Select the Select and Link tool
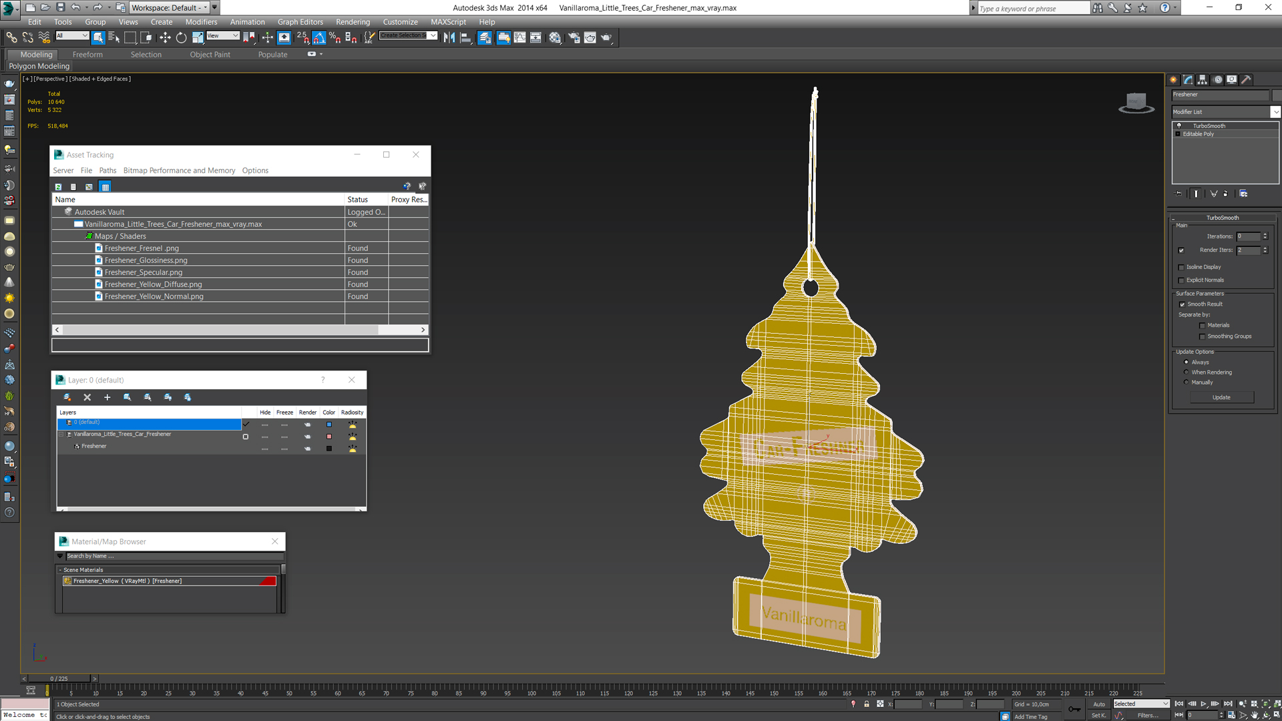 (11, 37)
